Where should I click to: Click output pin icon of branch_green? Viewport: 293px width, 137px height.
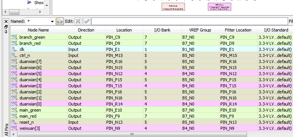coord(14,37)
